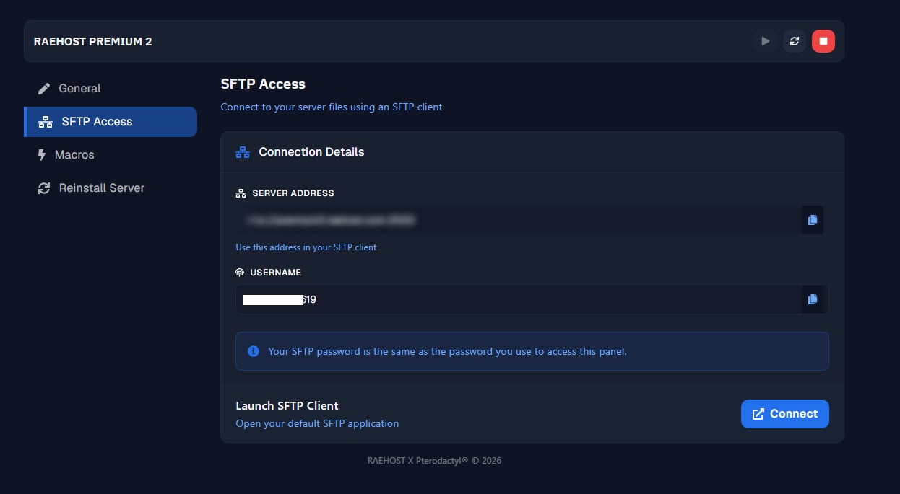The image size is (900, 494).
Task: Click the RAEHOST PREMIUM 2 server title
Action: 92,42
